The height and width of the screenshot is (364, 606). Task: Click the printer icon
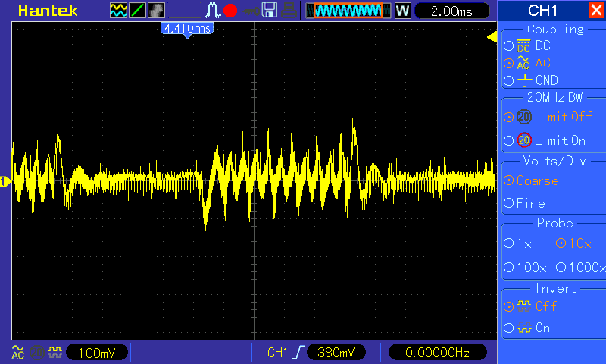pyautogui.click(x=289, y=11)
